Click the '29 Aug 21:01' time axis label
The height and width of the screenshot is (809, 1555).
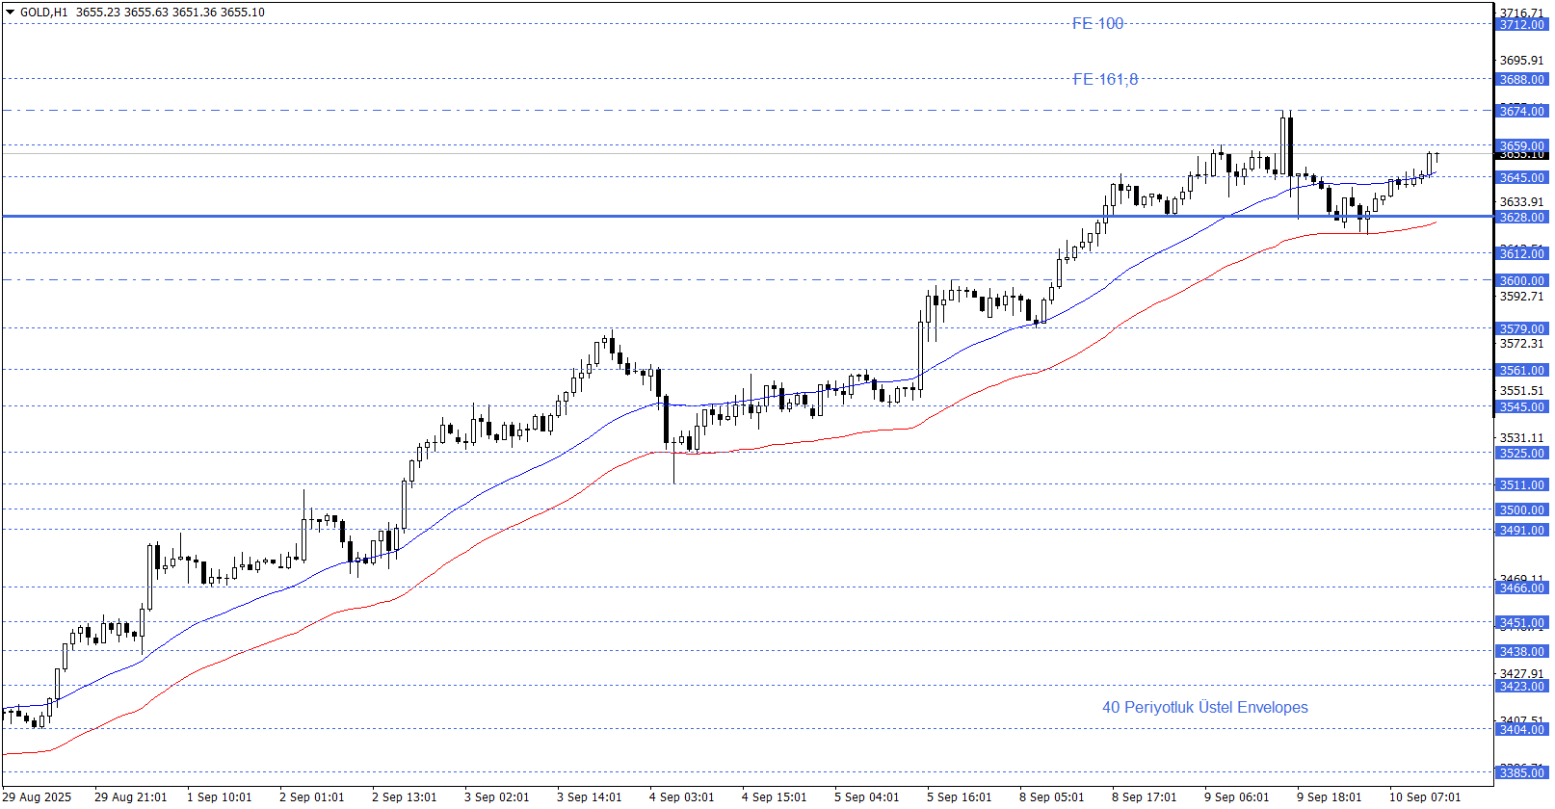131,797
